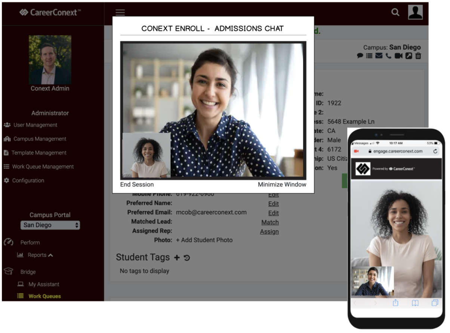Click the Assign link for Assigned Rep

(x=269, y=232)
